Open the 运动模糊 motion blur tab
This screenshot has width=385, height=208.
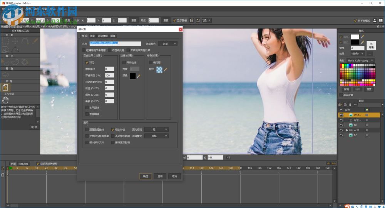pyautogui.click(x=103, y=36)
